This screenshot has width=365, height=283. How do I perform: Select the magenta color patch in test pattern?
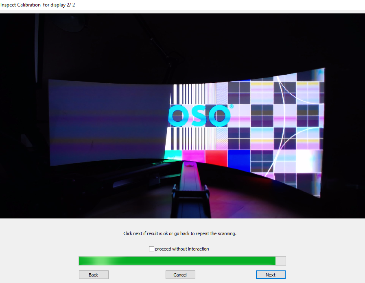[x=193, y=157]
